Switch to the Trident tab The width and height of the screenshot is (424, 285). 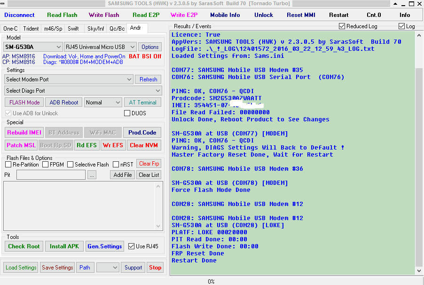pyautogui.click(x=31, y=28)
